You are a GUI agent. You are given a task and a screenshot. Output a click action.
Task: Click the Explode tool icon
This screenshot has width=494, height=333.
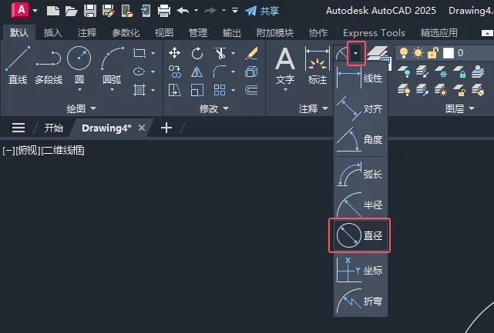point(251,72)
